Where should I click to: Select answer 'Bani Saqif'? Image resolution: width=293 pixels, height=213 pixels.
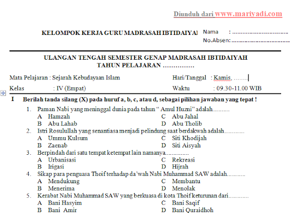tap(186, 203)
